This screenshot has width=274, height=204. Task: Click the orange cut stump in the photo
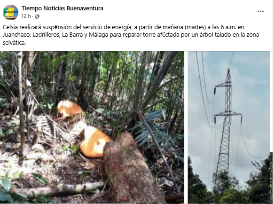95,141
